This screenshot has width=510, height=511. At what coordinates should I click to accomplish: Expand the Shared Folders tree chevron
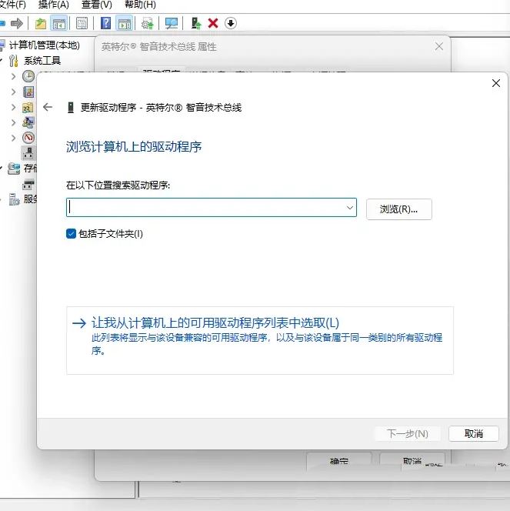13,107
